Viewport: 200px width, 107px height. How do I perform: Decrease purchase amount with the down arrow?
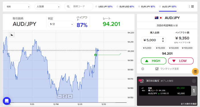click(163, 41)
